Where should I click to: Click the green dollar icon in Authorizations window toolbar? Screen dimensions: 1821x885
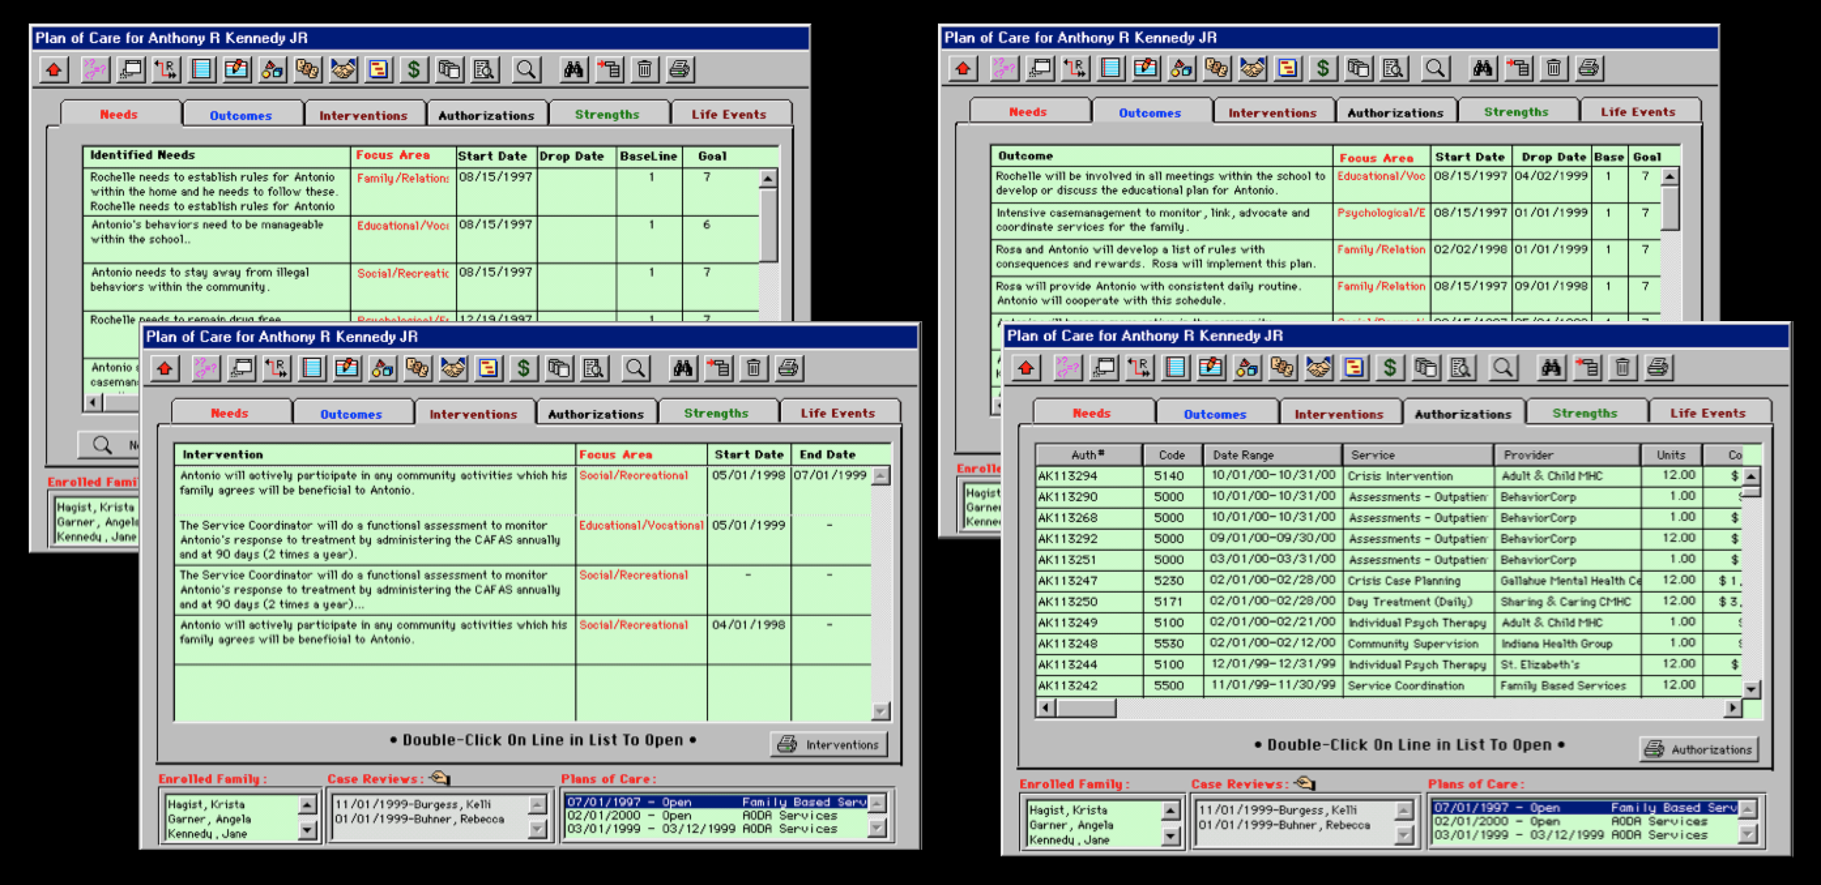coord(1390,368)
